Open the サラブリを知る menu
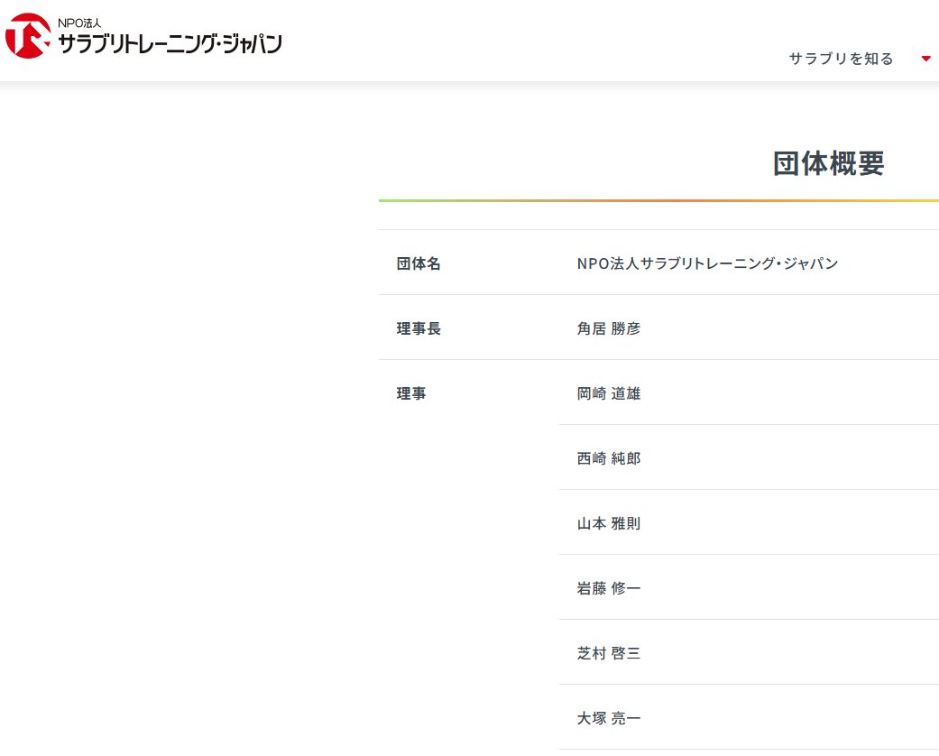Viewport: 939px width, 756px height. 841,59
